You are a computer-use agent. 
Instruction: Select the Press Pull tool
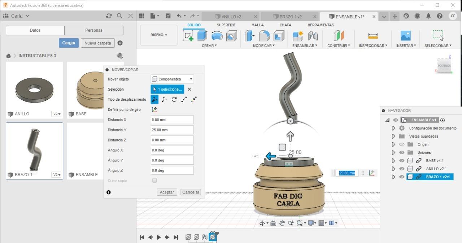(249, 36)
